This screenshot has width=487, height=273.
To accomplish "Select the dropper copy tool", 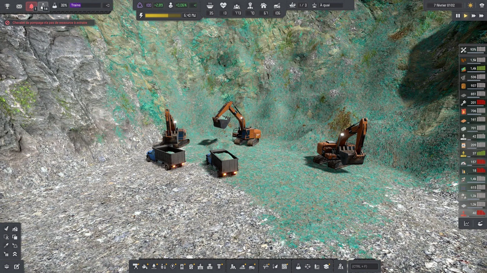I will [x=6, y=245].
